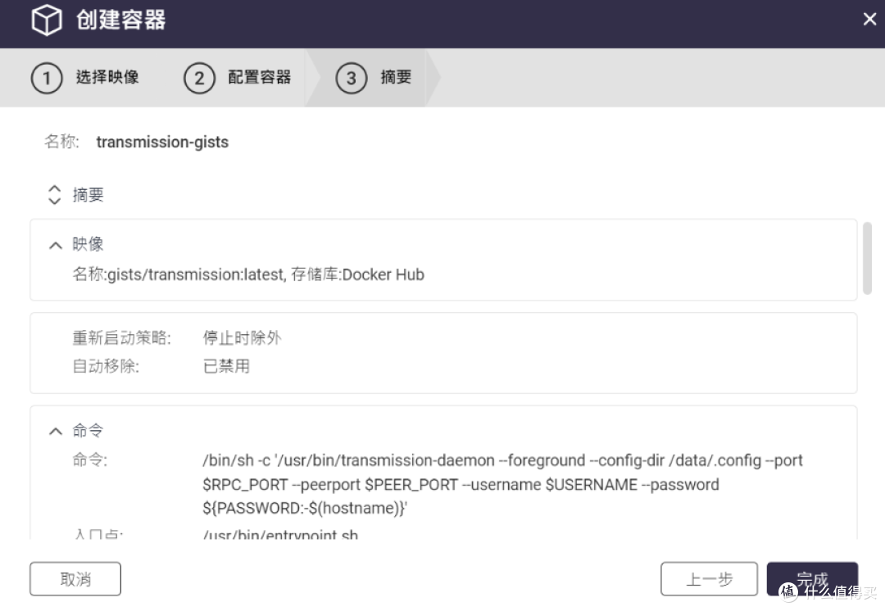Click the 完成 button
This screenshot has width=885, height=611.
[812, 579]
